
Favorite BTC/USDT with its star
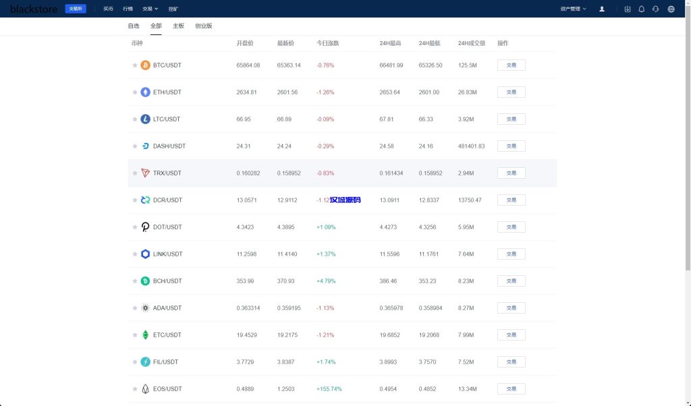135,65
